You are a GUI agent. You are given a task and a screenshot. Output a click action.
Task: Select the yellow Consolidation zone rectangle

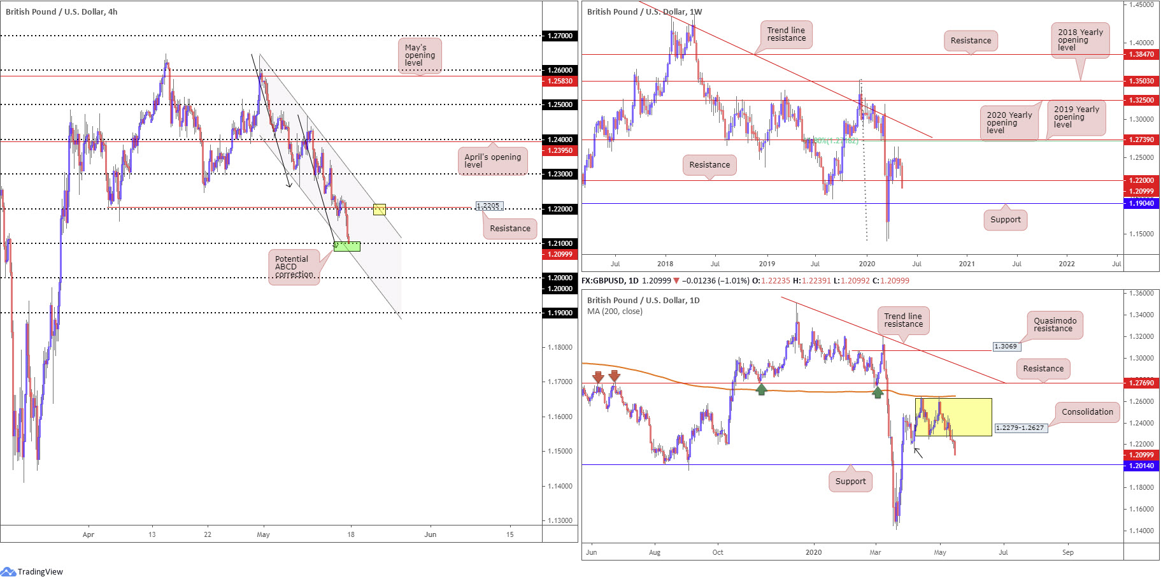point(953,417)
